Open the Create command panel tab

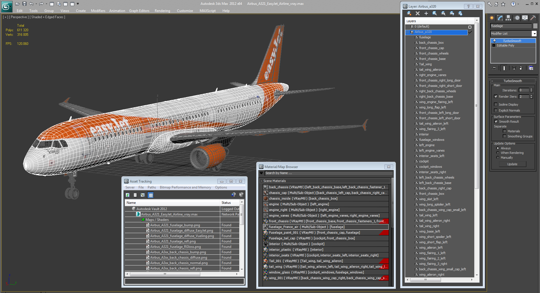pyautogui.click(x=492, y=18)
